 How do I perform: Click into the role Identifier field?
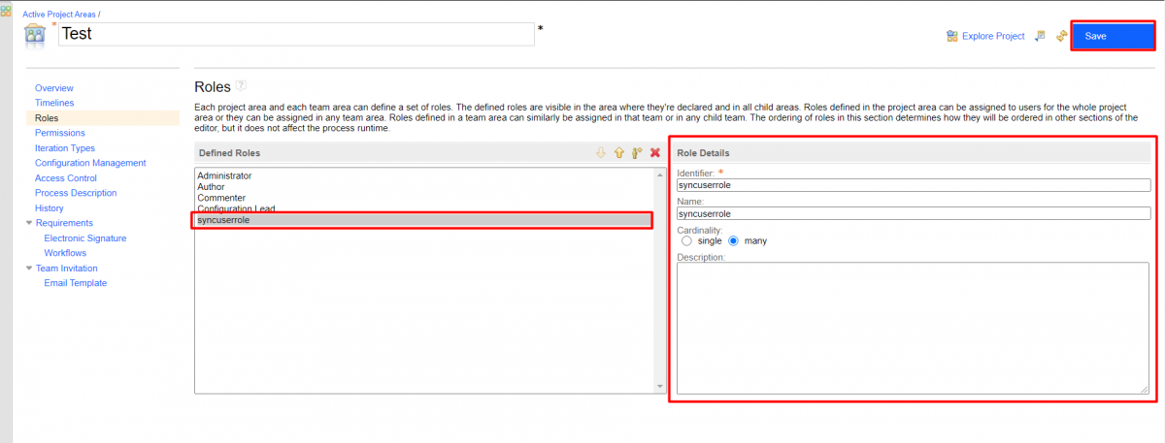tap(913, 185)
